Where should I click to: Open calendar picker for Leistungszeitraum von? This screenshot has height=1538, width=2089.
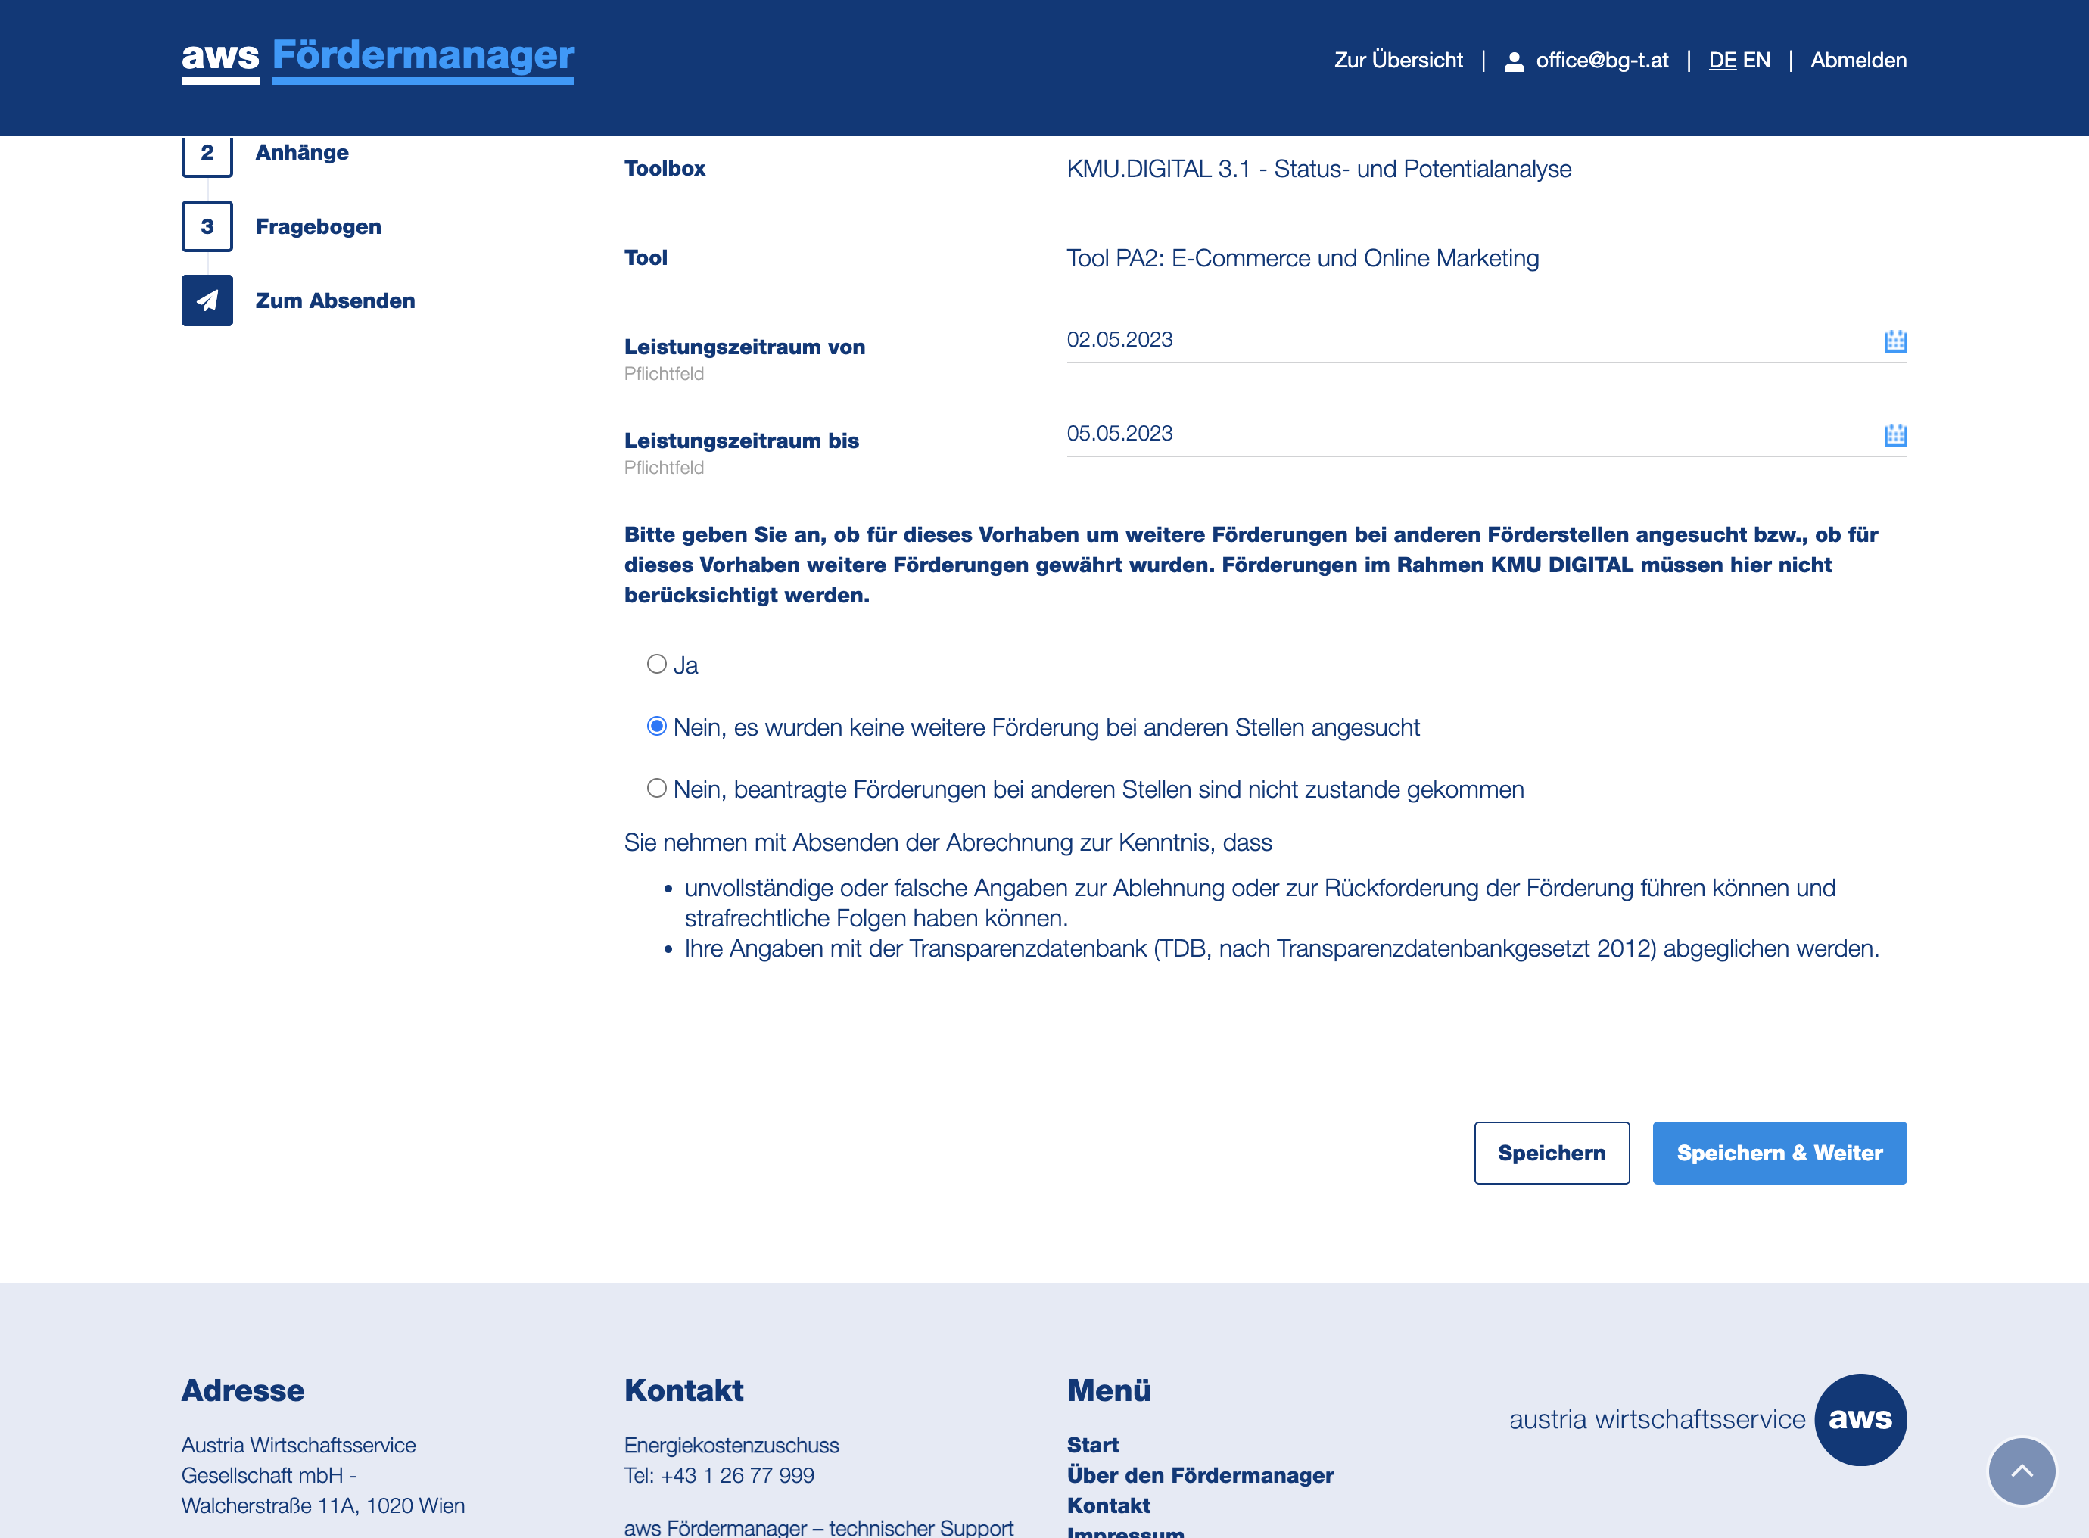1894,341
